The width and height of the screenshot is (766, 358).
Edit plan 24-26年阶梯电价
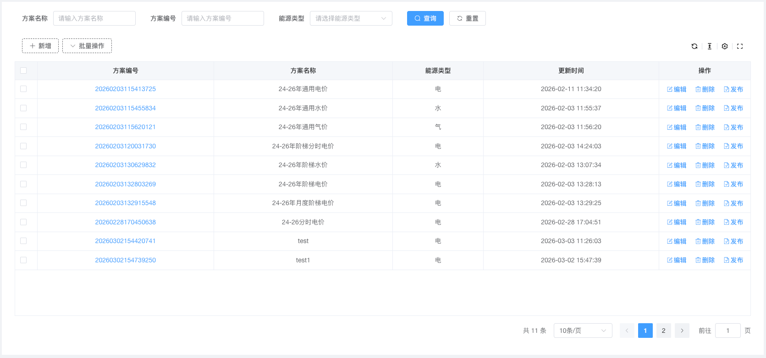tap(677, 184)
